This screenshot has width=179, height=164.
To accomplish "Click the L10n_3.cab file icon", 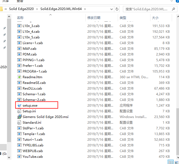I will tap(19, 26).
